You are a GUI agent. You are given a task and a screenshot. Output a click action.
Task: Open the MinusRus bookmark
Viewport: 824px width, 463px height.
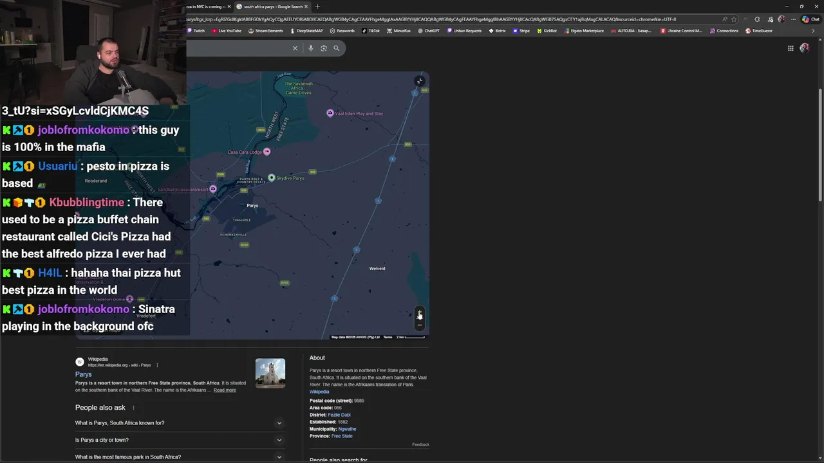(398, 31)
